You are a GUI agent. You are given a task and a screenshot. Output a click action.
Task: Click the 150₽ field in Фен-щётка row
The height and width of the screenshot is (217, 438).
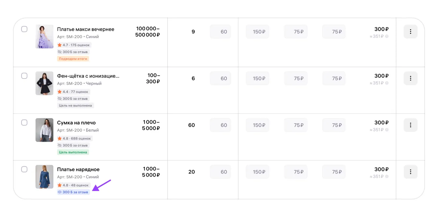pyautogui.click(x=257, y=78)
